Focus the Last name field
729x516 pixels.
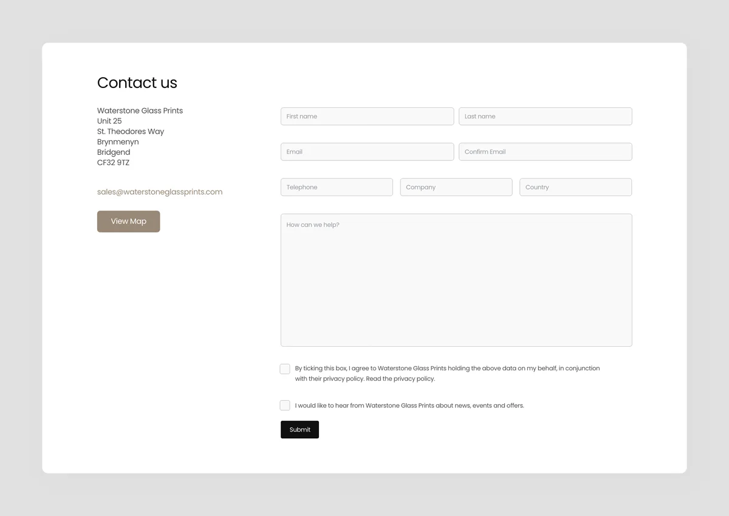(x=545, y=117)
